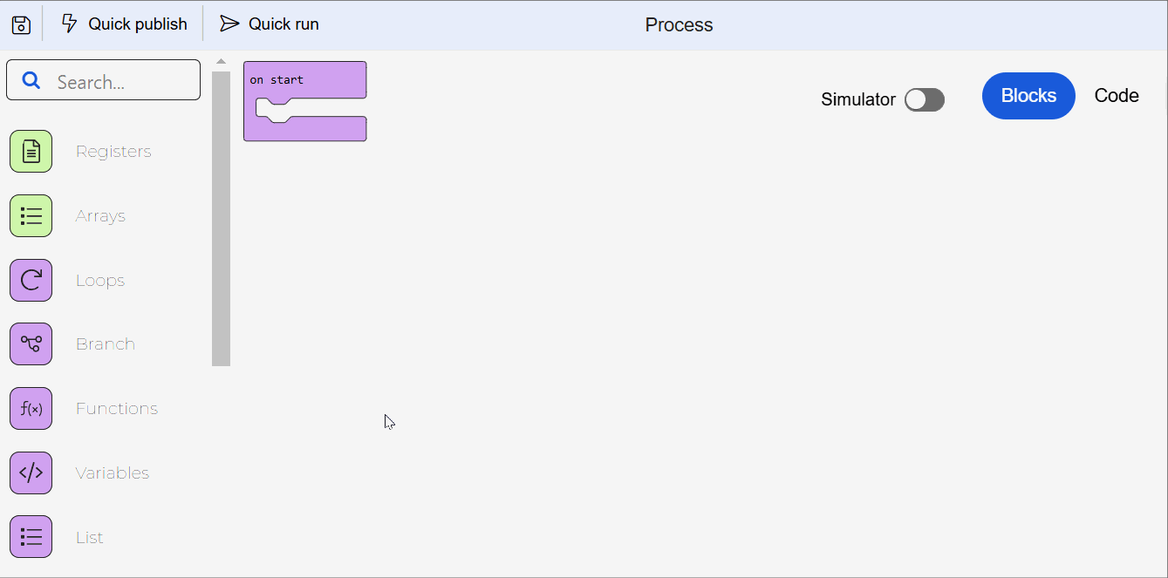1168x578 pixels.
Task: Select the Blocks tab
Action: [x=1028, y=96]
